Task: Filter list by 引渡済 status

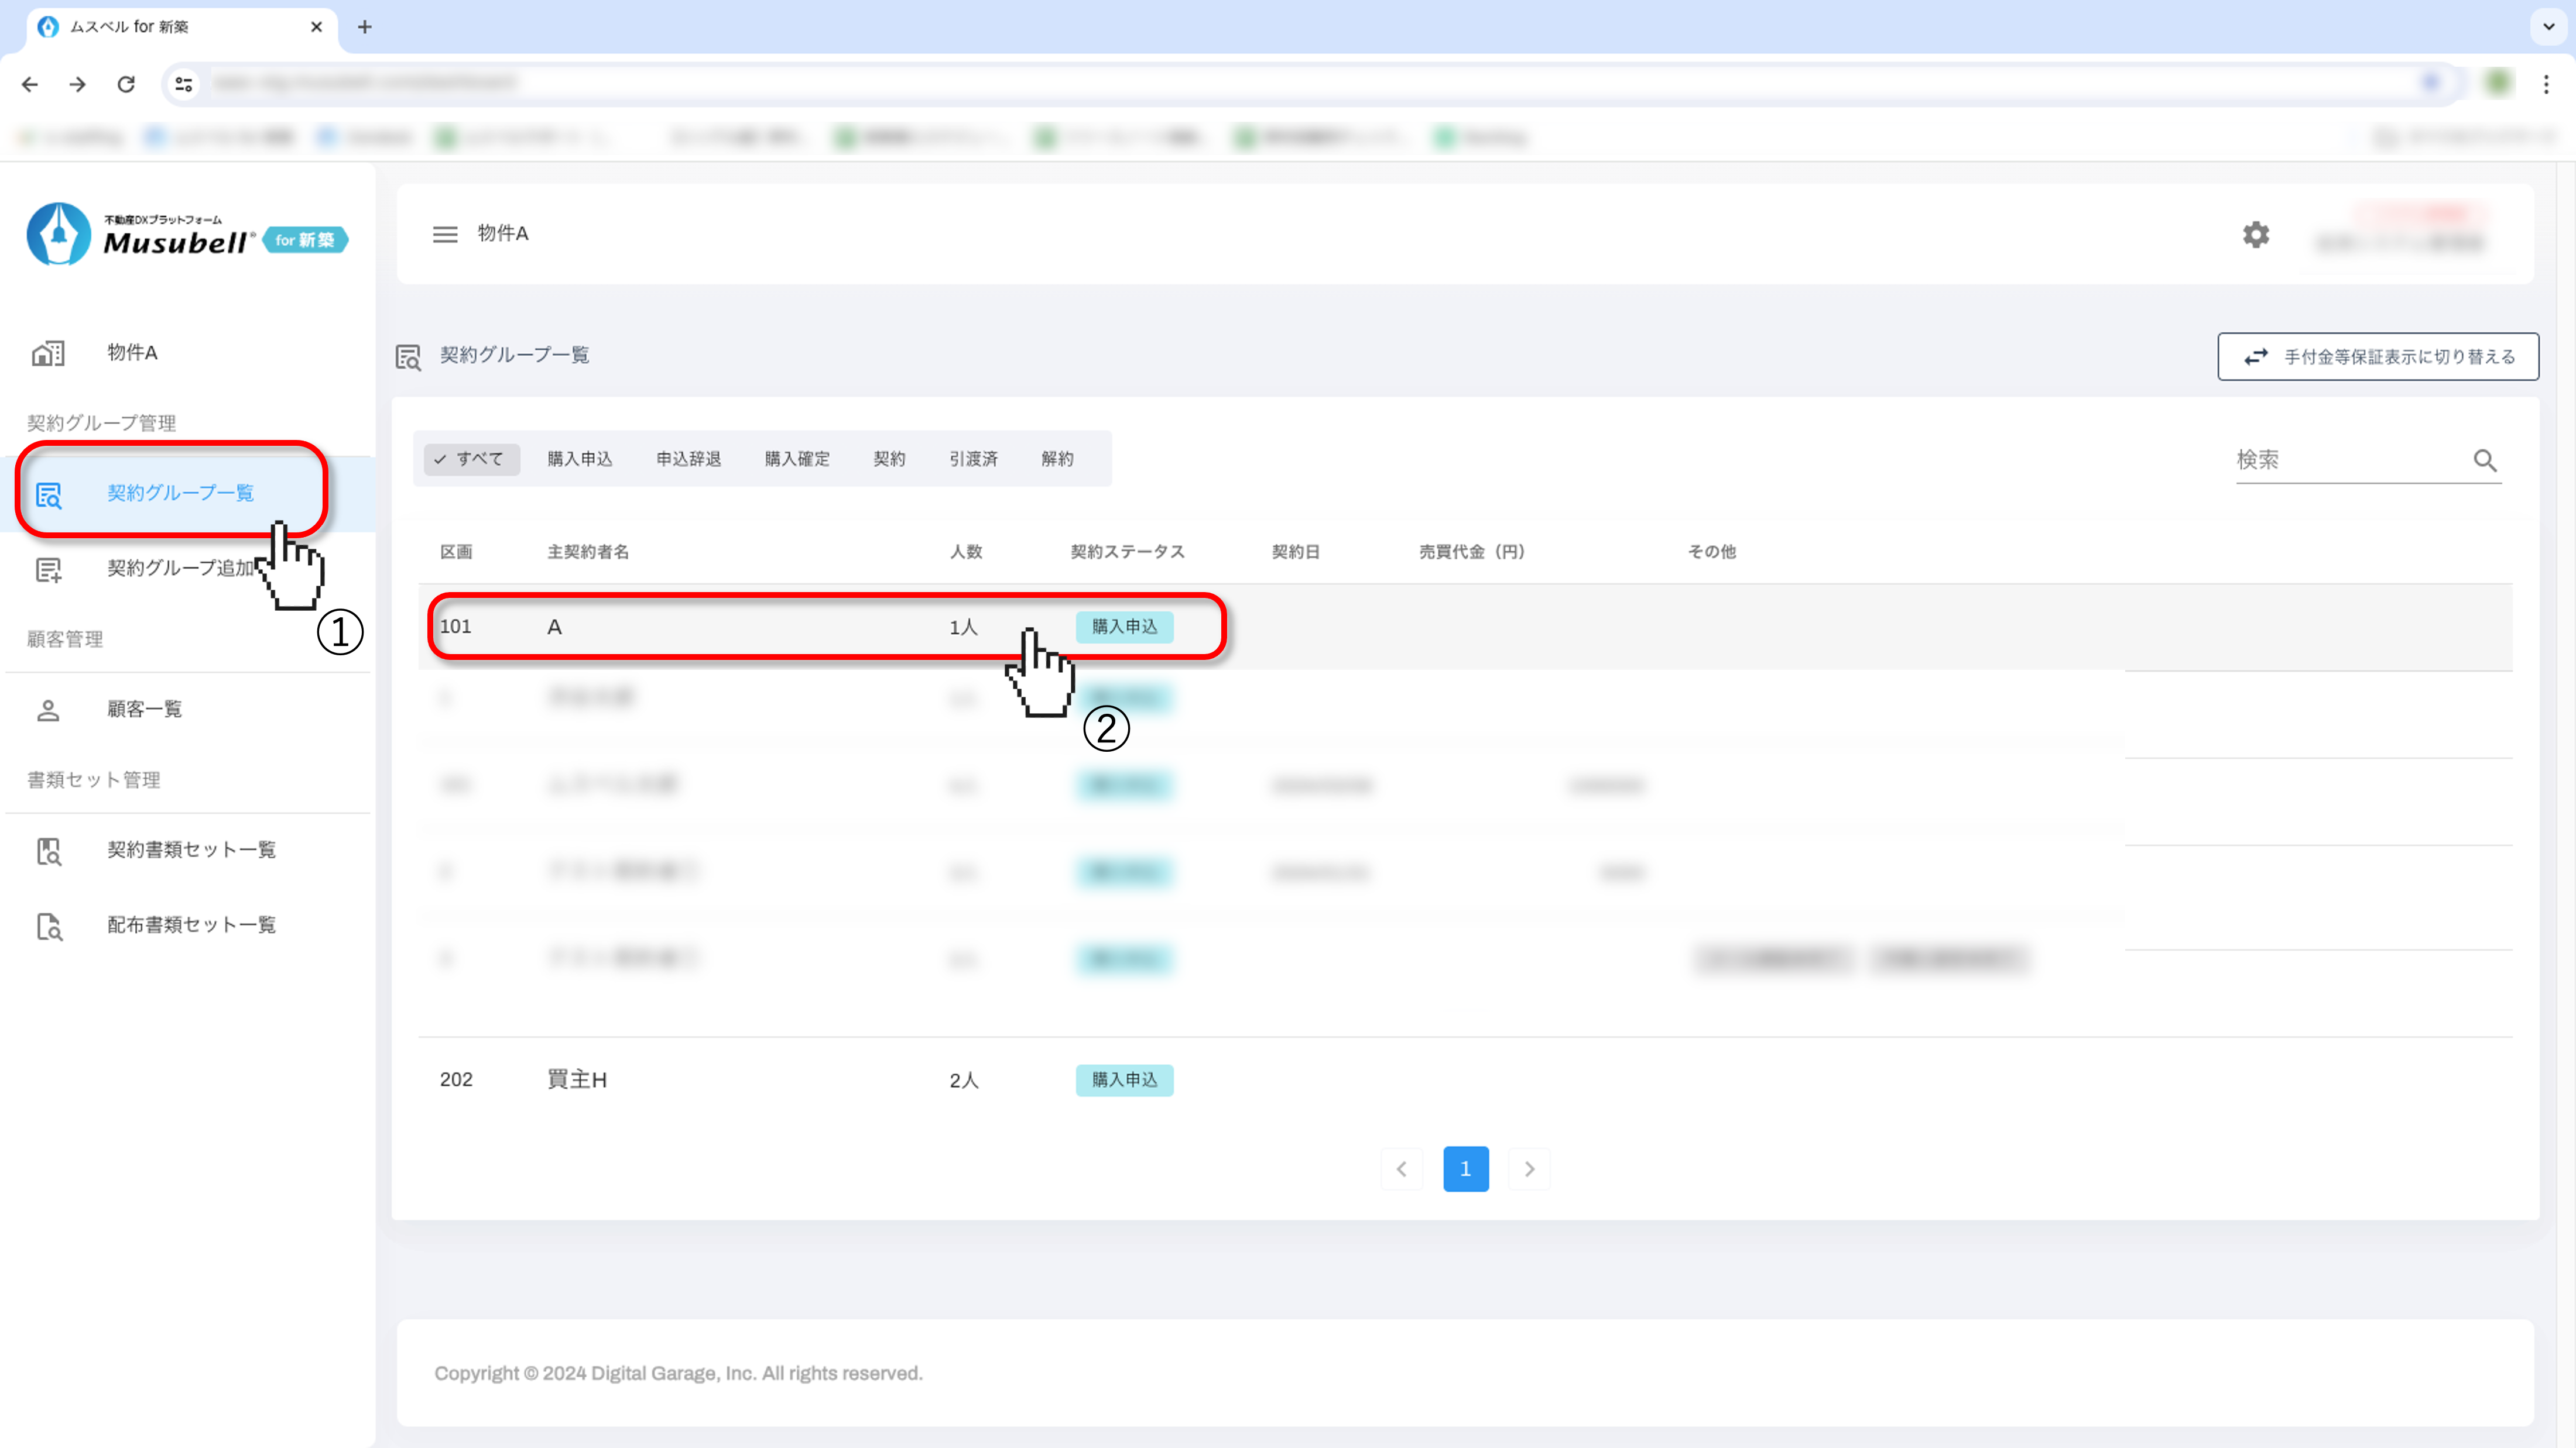Action: pyautogui.click(x=973, y=459)
